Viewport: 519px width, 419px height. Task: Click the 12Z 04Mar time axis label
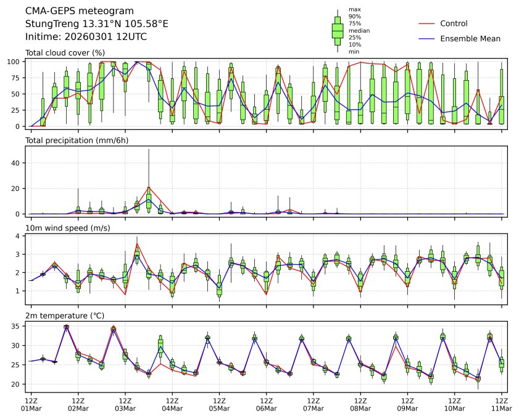(x=172, y=404)
